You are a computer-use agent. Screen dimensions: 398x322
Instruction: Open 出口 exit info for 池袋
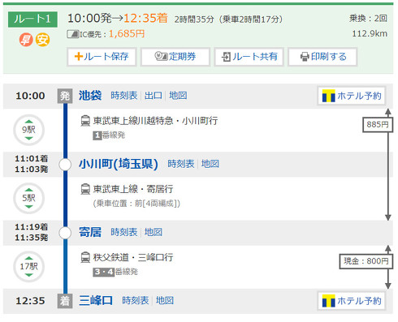(154, 96)
